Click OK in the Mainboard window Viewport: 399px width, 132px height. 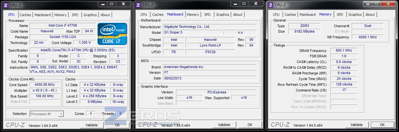250,125
